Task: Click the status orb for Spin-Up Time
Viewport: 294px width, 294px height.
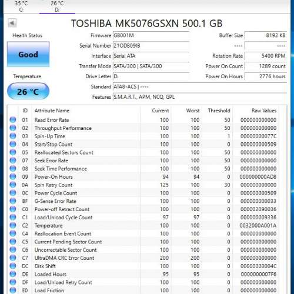Action: click(x=13, y=136)
